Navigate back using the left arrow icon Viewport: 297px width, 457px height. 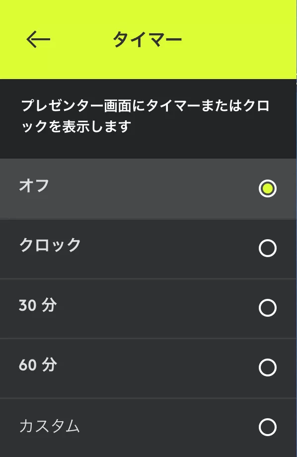tap(37, 39)
